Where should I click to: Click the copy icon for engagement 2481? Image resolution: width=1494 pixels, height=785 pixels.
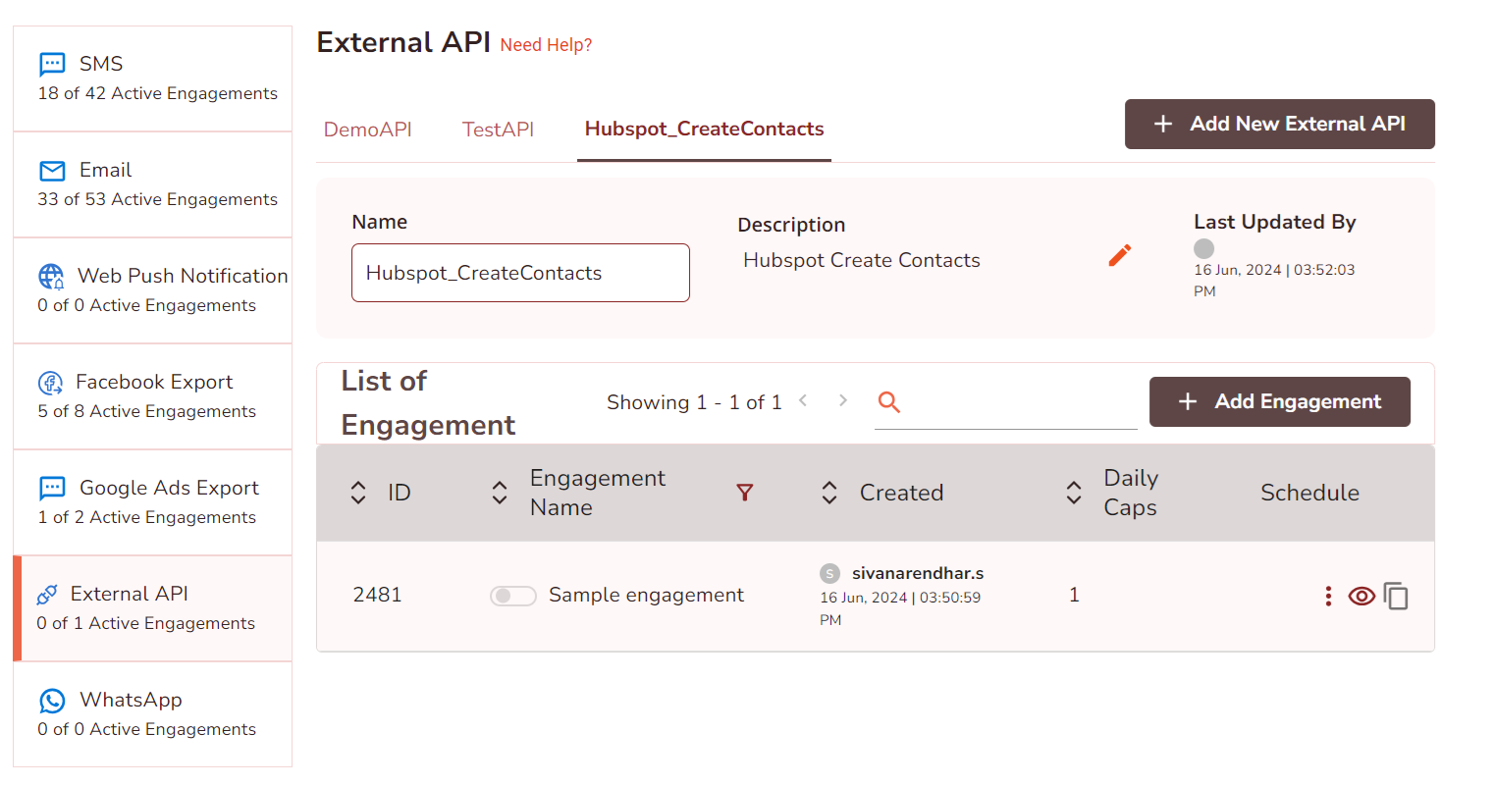(1396, 596)
